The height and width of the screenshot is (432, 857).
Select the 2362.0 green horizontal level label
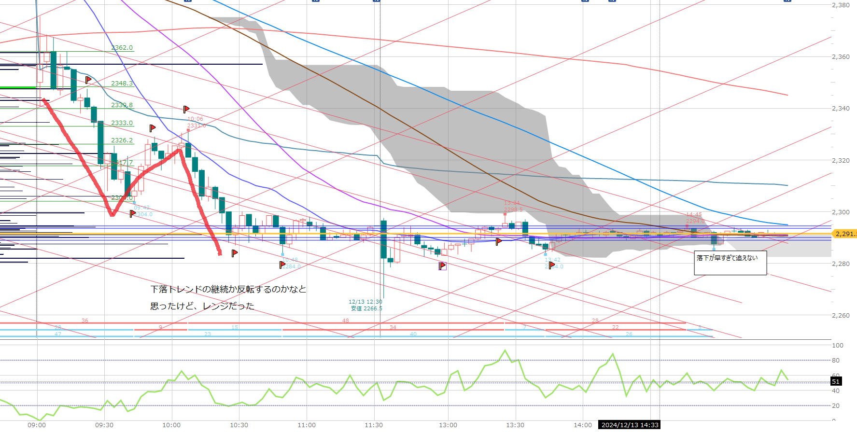coord(122,48)
